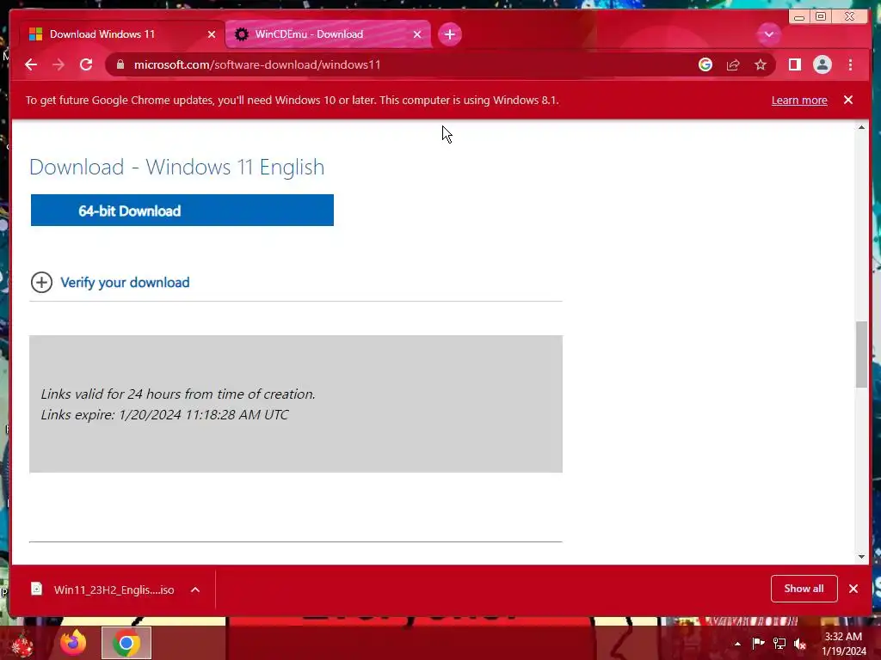Expand the iso download options chevron
This screenshot has width=881, height=660.
point(195,590)
